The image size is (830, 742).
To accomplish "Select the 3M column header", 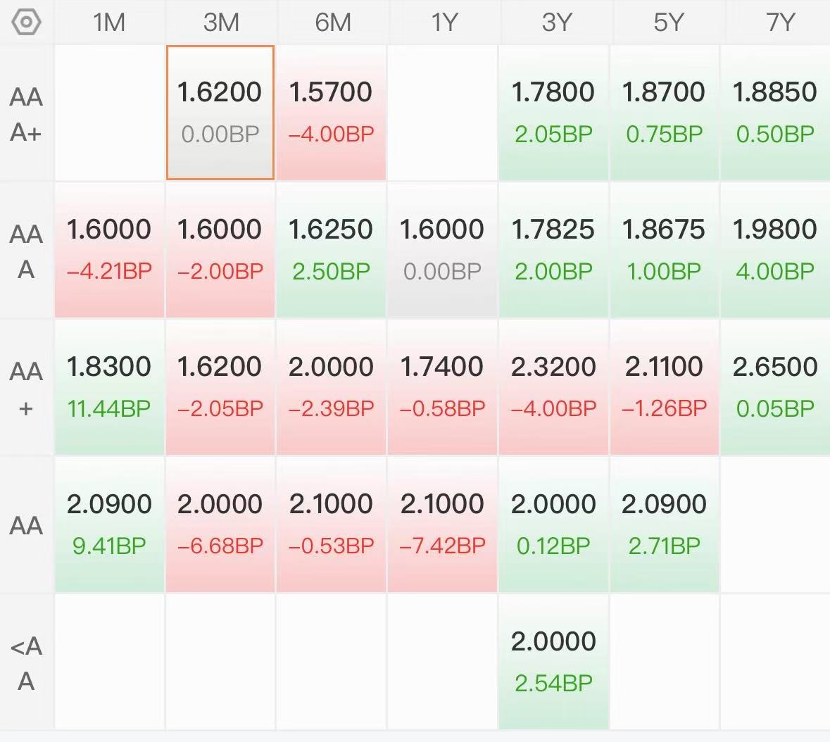I will (221, 23).
